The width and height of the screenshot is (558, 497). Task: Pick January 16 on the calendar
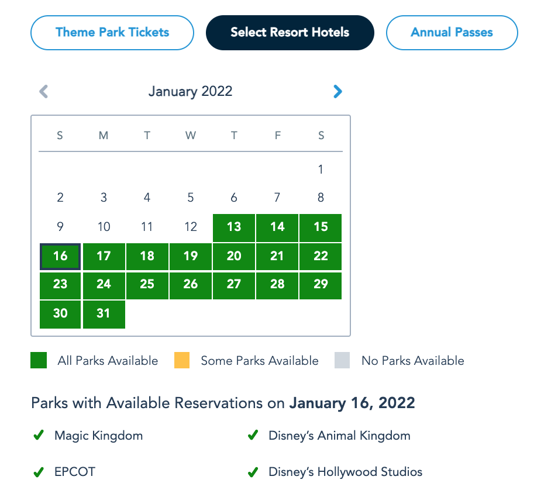pos(60,256)
